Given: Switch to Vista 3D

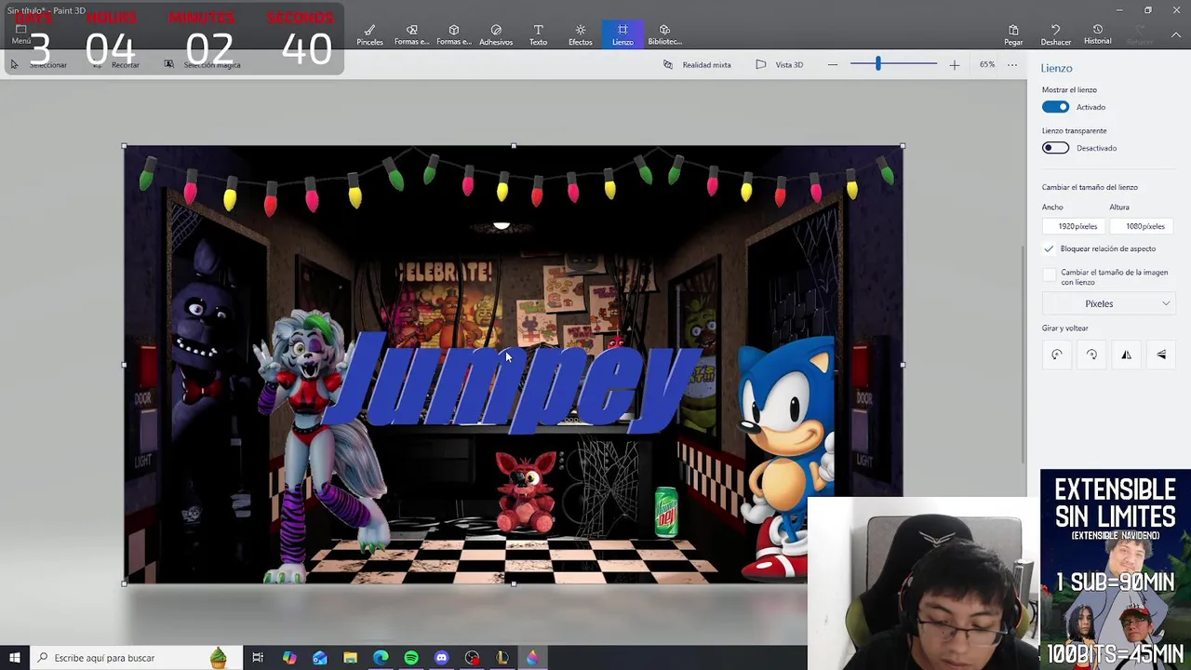Looking at the screenshot, I should (x=780, y=65).
